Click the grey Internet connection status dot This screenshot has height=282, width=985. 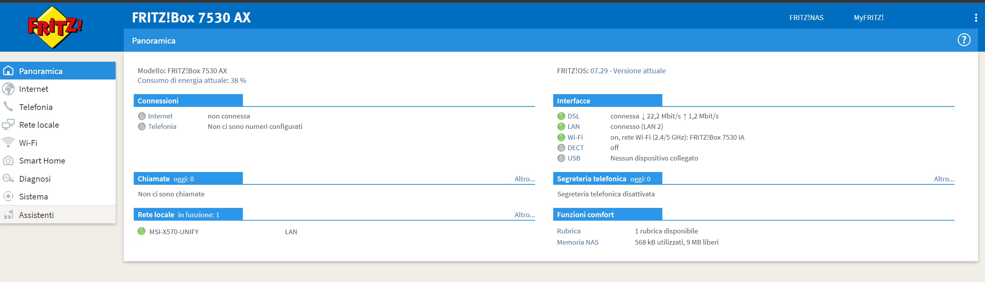pos(142,116)
